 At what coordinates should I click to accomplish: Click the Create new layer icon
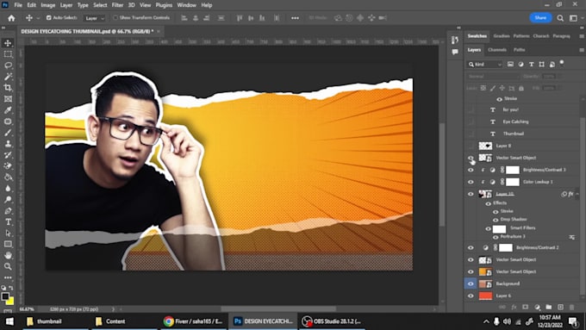560,307
